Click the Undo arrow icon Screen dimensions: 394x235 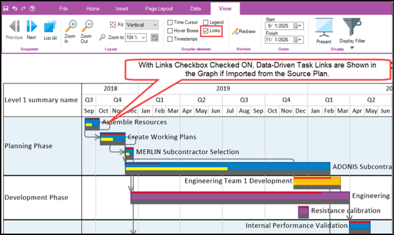[15, 8]
